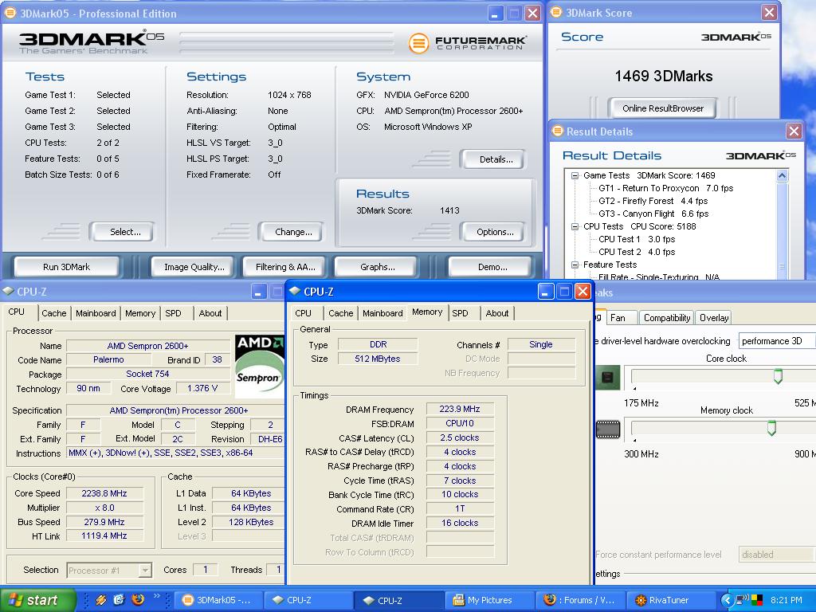Launch Firefox from Quick Launch
The image size is (816, 612).
click(138, 599)
